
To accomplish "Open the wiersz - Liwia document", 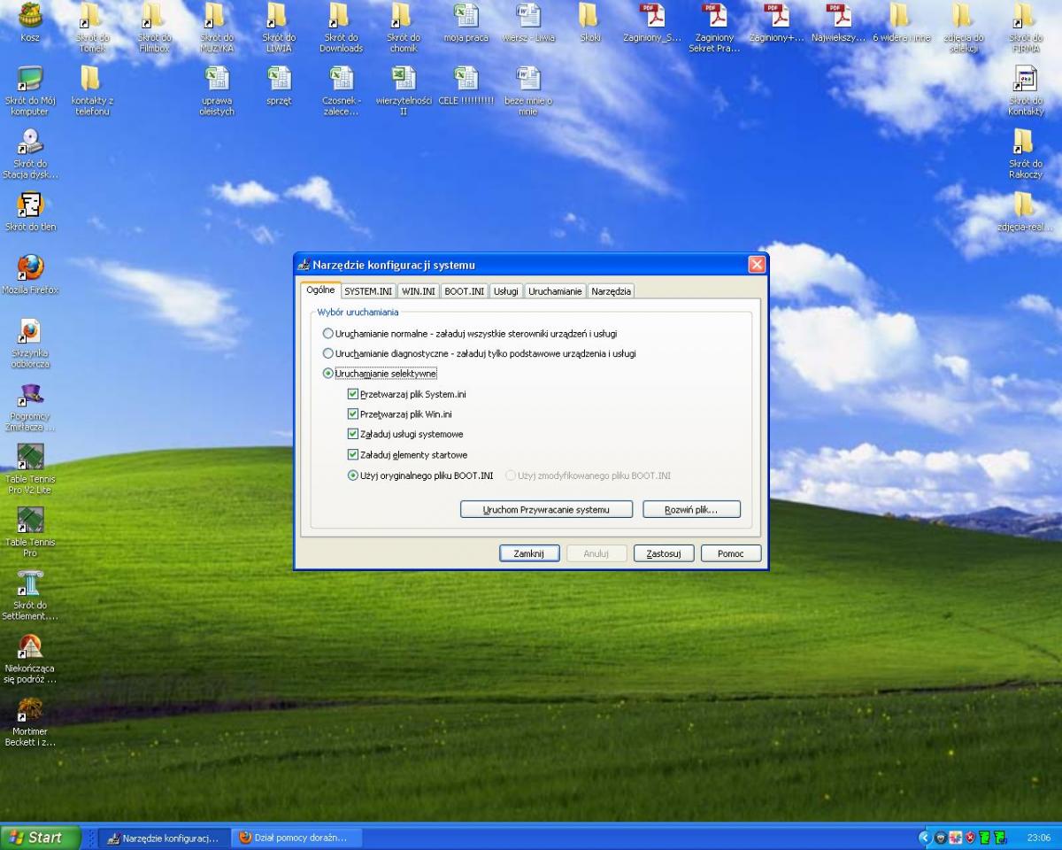I will (x=528, y=23).
